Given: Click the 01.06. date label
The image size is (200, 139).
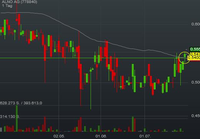Looking at the screenshot, I should [101, 136].
